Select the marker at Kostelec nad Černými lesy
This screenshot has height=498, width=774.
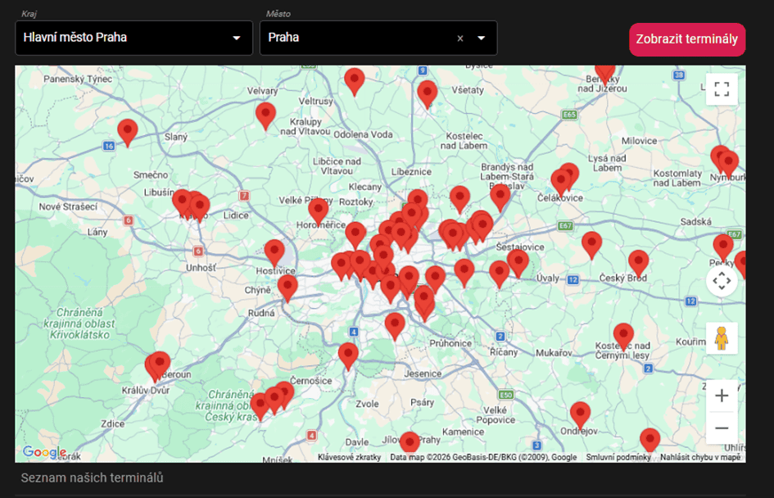(x=623, y=337)
